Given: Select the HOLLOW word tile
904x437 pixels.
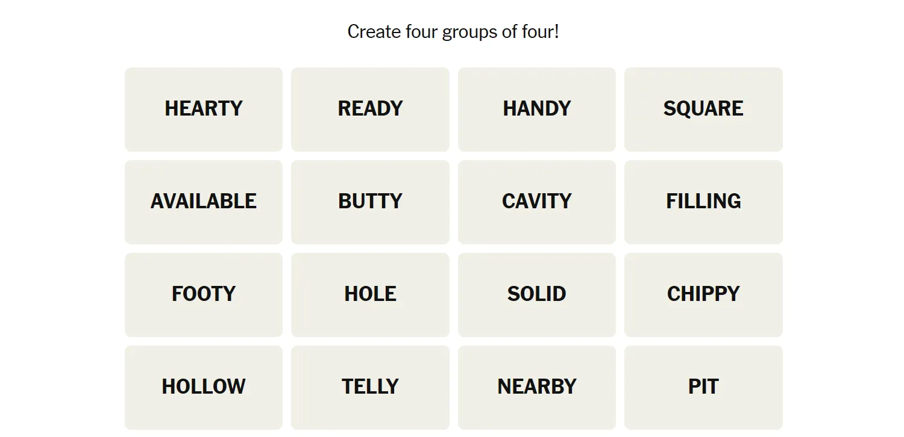Looking at the screenshot, I should pos(204,388).
